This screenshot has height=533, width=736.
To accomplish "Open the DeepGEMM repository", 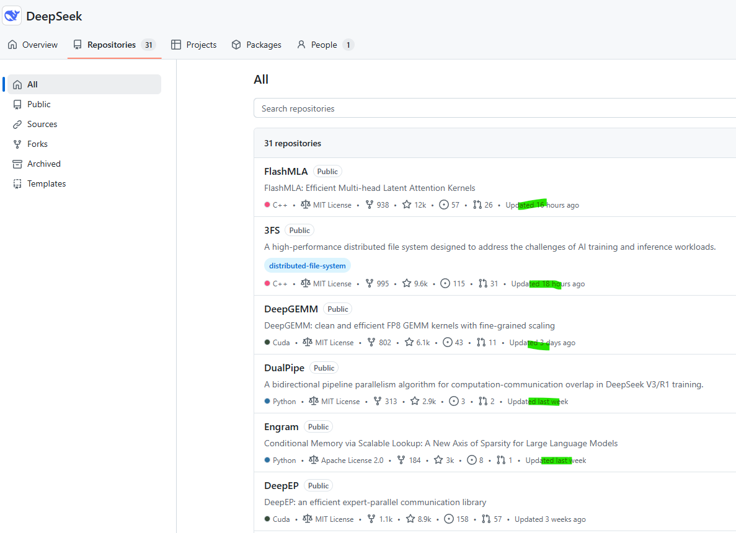I will [291, 309].
